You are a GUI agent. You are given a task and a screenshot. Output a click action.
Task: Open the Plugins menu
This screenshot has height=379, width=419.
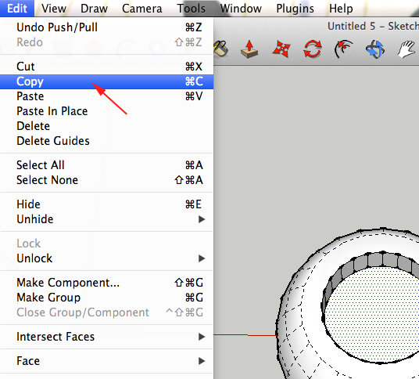[x=295, y=9]
